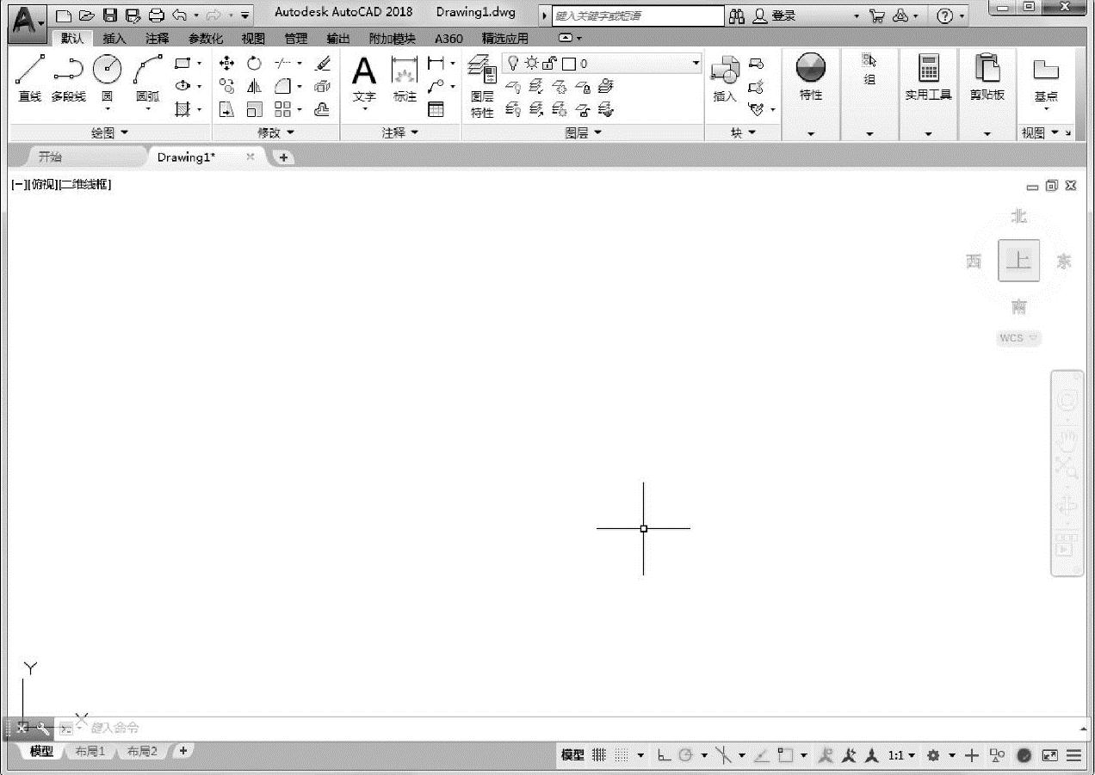Select the 直线 (Line) tool
Viewport: 1095px width, 775px height.
[29, 78]
